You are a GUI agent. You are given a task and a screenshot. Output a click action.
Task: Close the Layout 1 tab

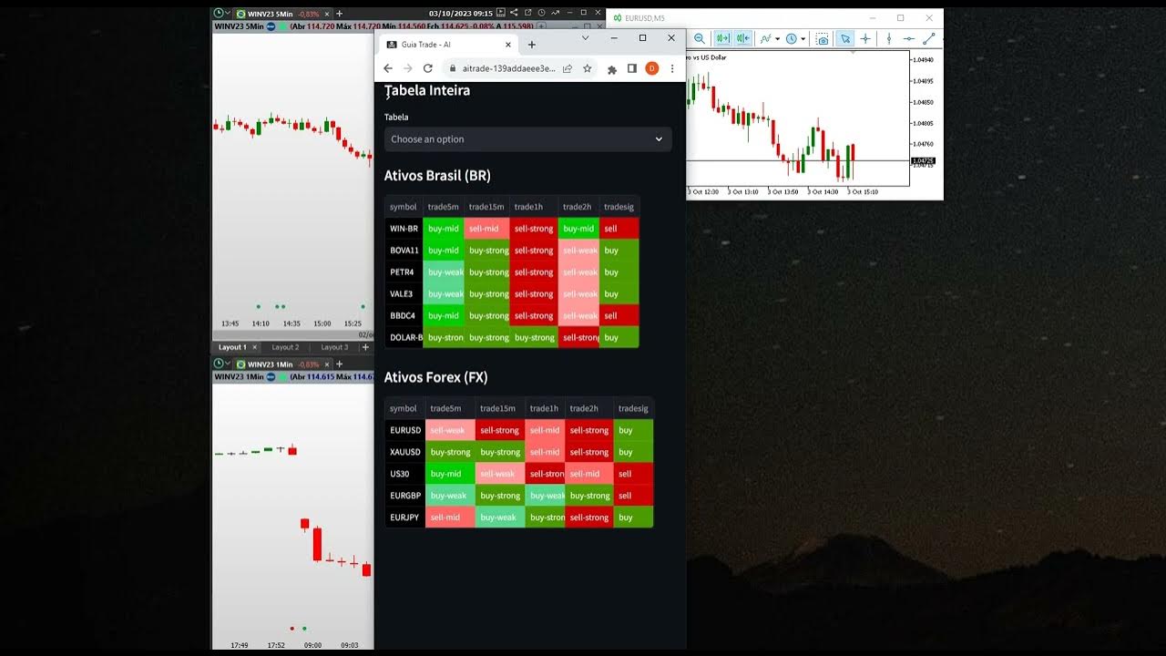coord(255,347)
